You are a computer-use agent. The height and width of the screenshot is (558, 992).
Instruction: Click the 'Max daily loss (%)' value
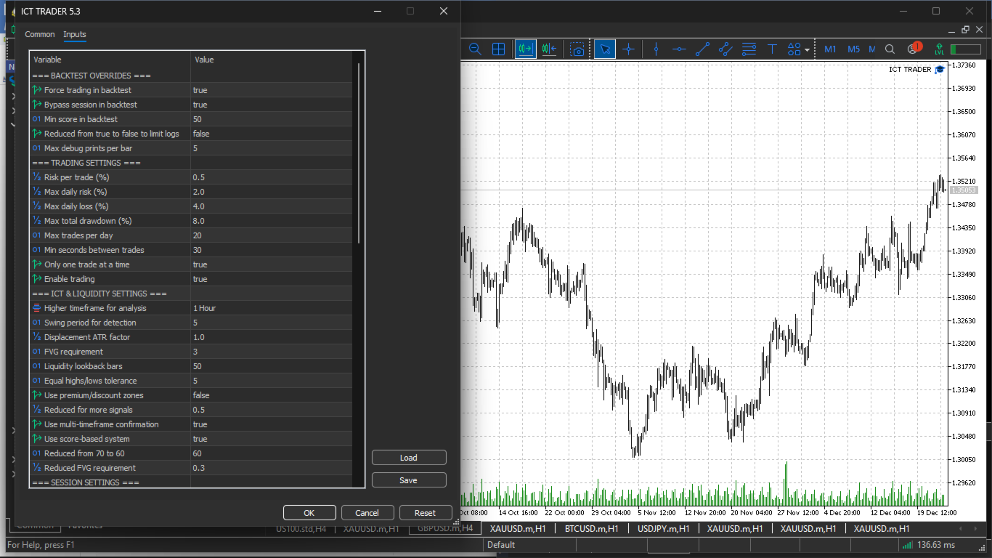click(272, 206)
